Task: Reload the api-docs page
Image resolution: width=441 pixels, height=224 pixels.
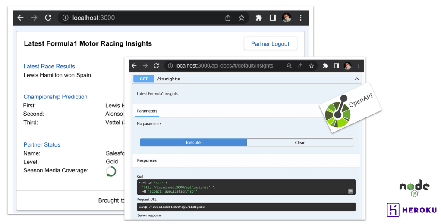Action: 156,66
